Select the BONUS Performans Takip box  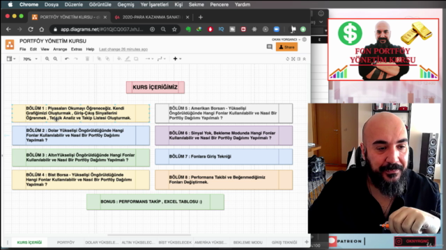pyautogui.click(x=155, y=202)
